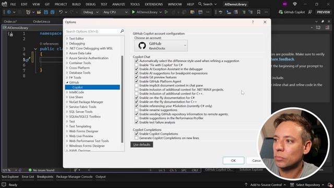Click the notifications icon in status bar corner
Screen dimensions: 334x188
click(x=330, y=184)
